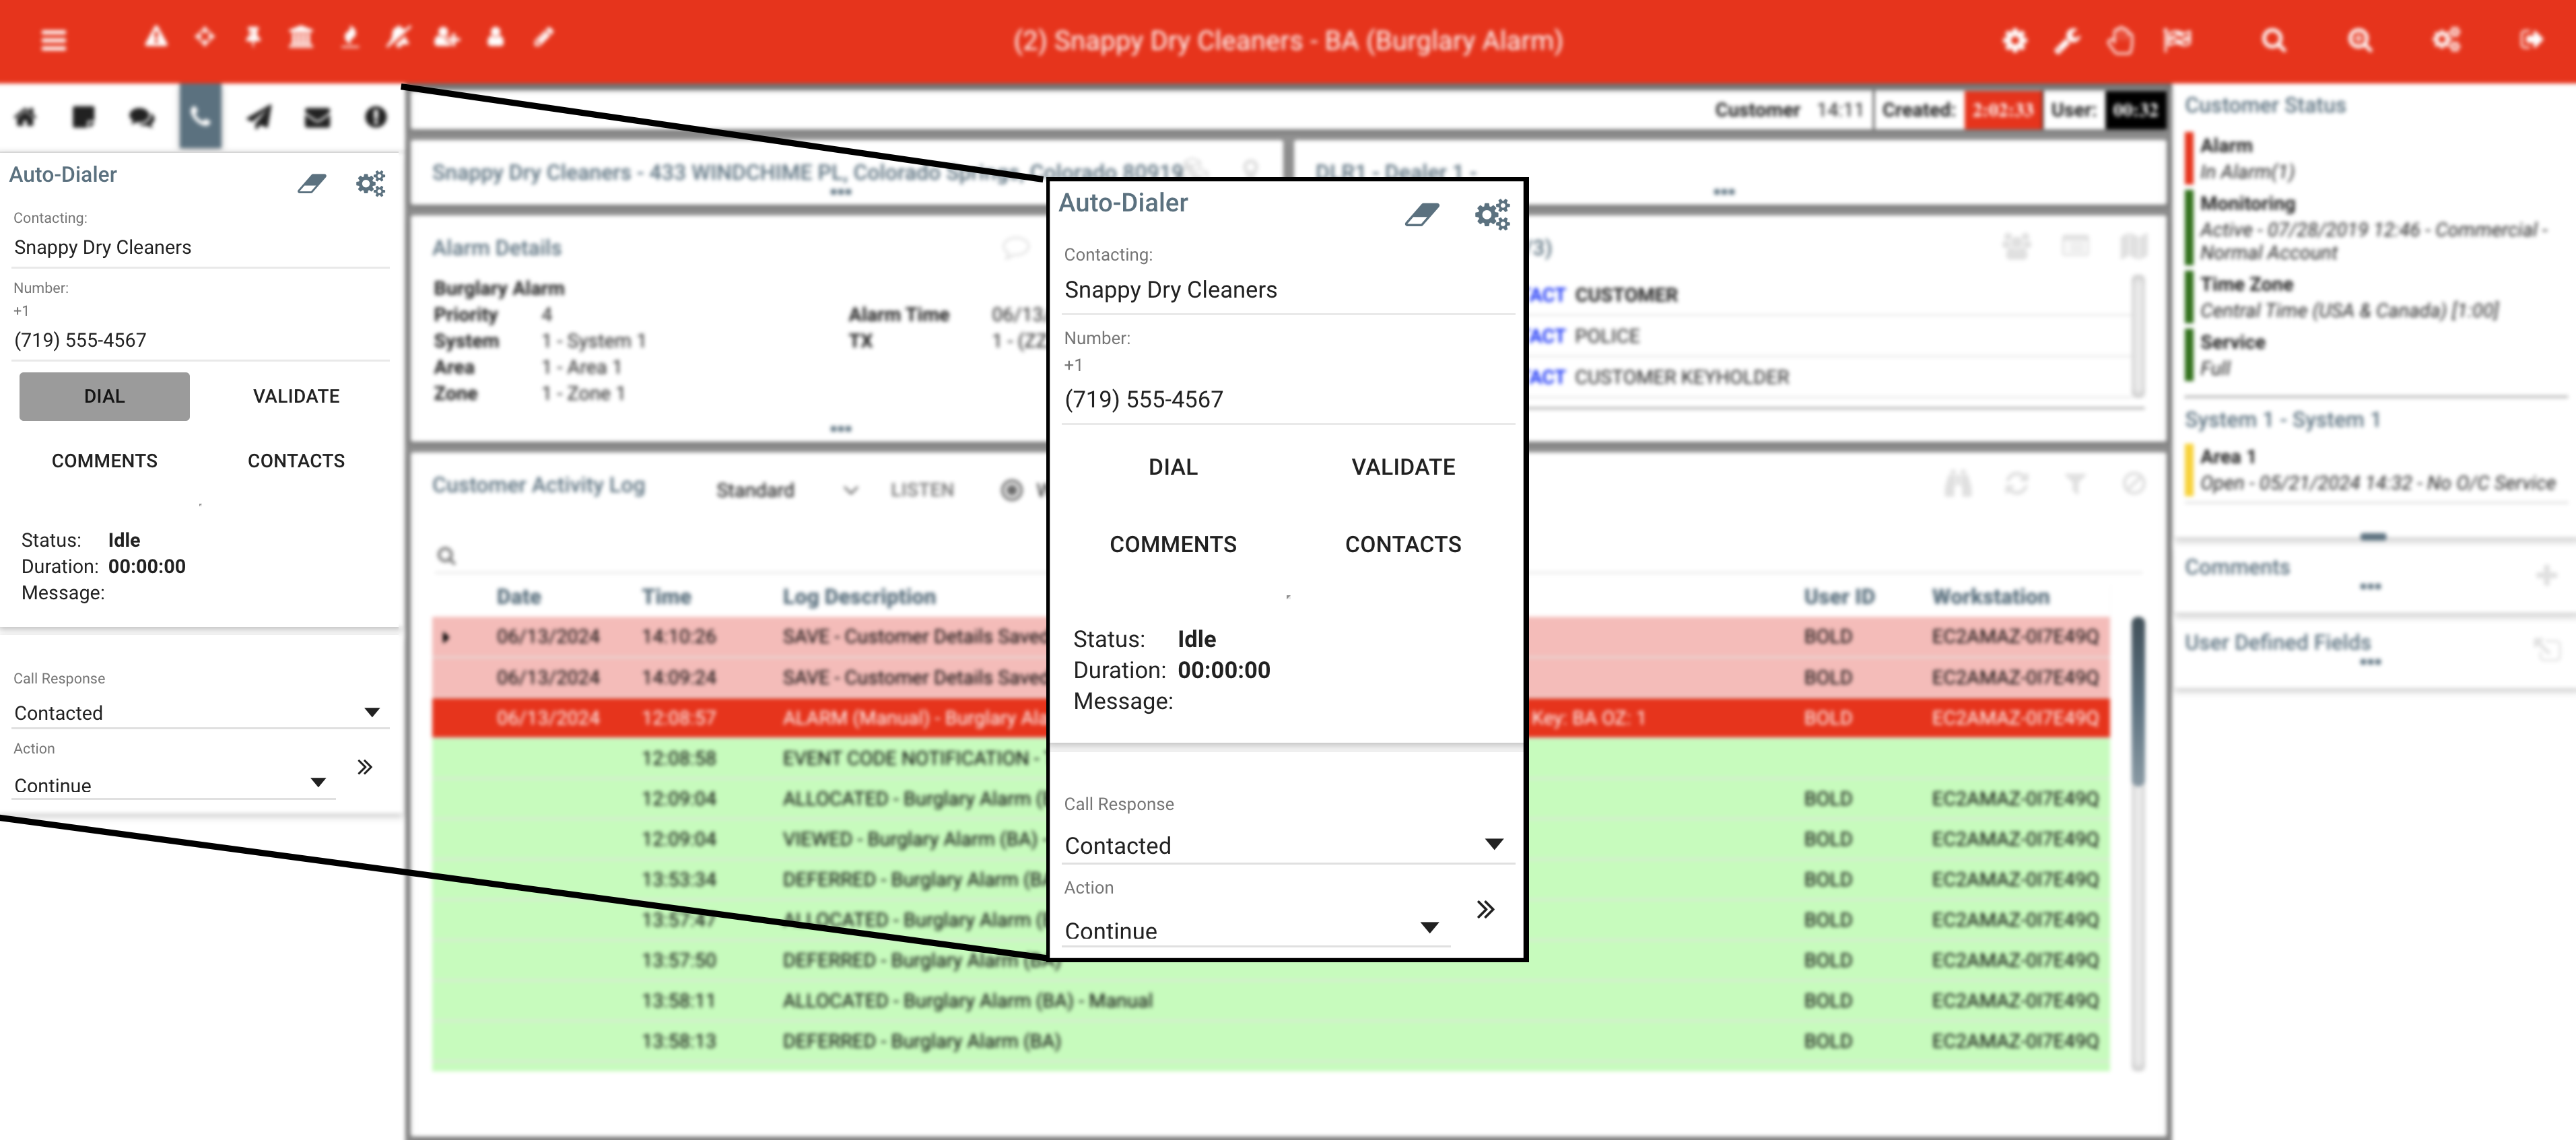Click the bank building icon in header

pyautogui.click(x=300, y=38)
